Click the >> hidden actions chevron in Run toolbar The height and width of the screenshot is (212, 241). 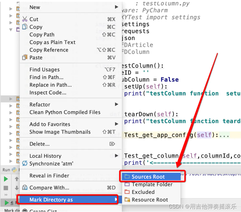click(6, 194)
